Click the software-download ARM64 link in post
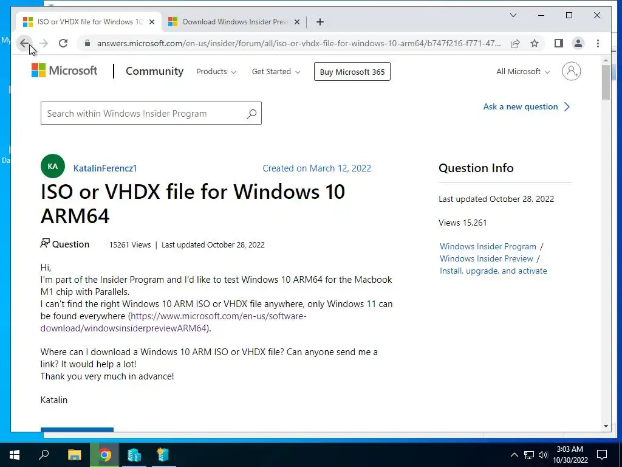 tap(173, 322)
